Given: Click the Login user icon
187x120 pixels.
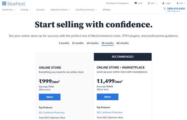Looking at the screenshot, I should click(x=163, y=3).
